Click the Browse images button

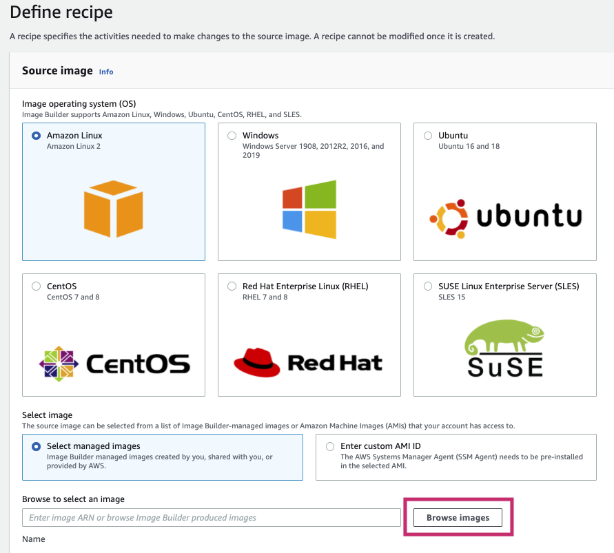pos(458,517)
